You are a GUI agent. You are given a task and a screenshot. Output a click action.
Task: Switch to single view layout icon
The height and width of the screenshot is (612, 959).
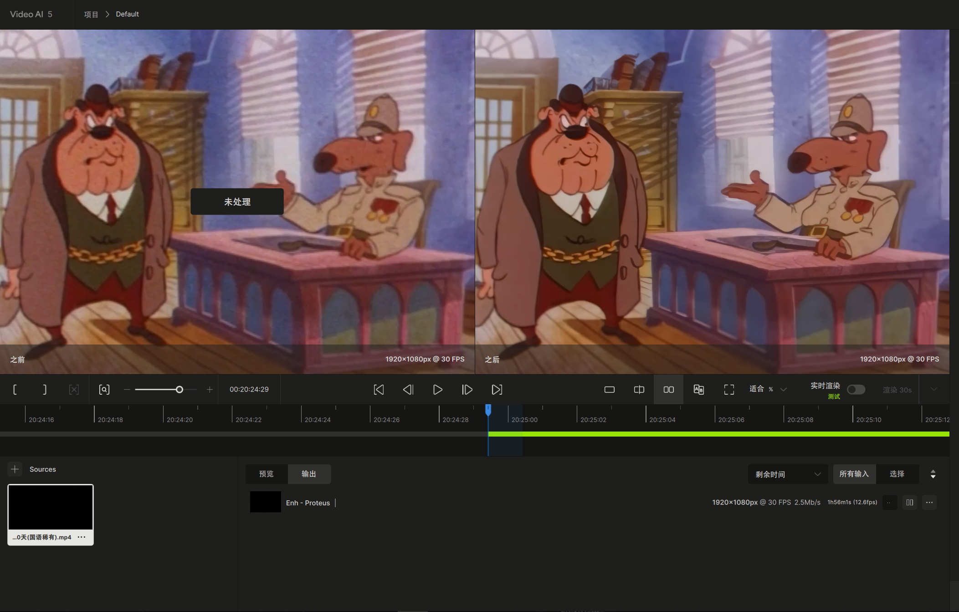point(609,390)
